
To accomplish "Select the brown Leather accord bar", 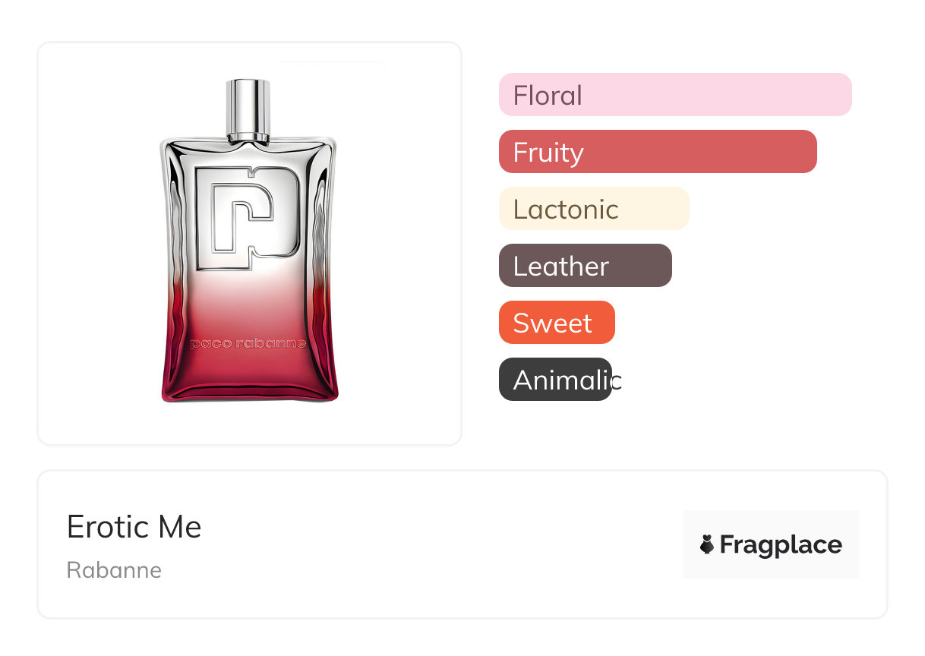I will [638, 266].
